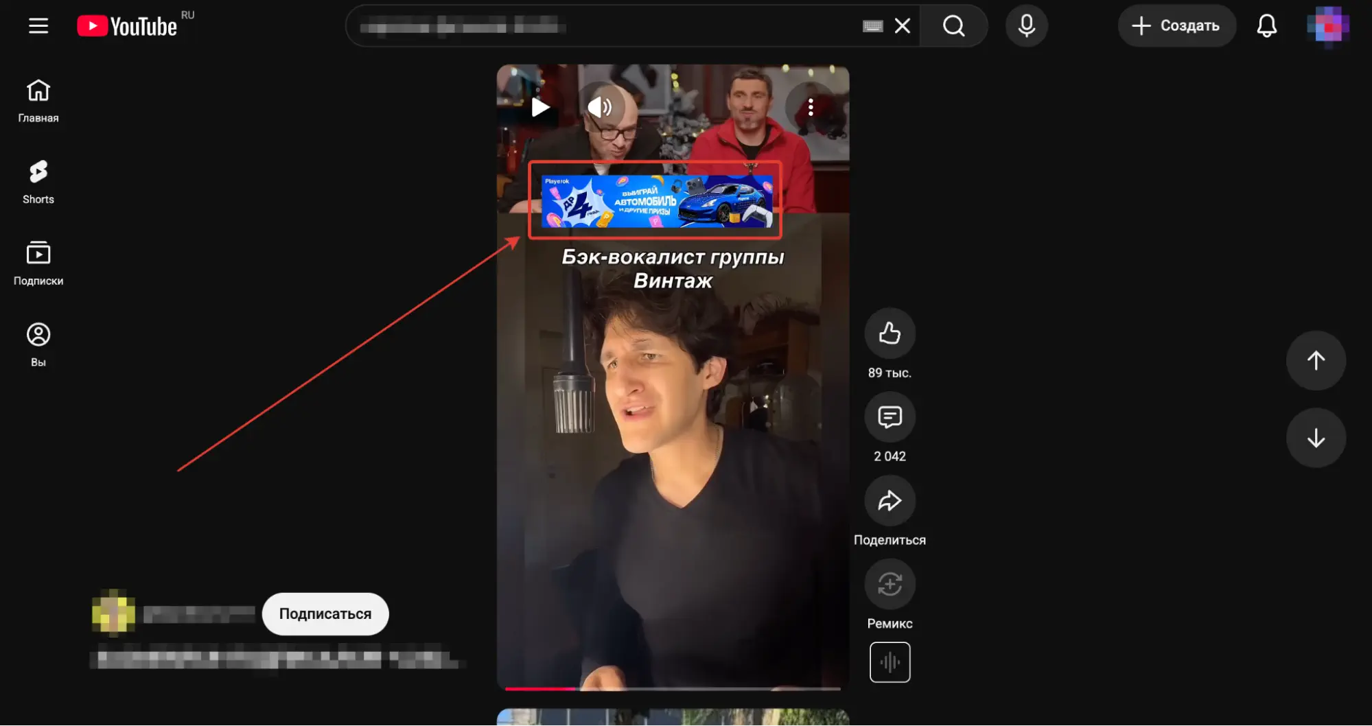1372x726 pixels.
Task: Open the notifications bell
Action: (1266, 26)
